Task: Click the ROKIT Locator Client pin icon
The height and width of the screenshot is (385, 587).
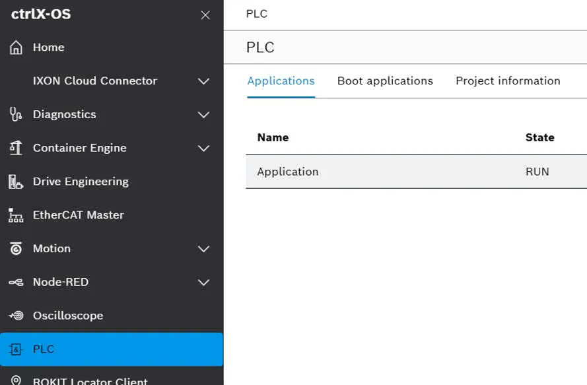Action: click(16, 380)
